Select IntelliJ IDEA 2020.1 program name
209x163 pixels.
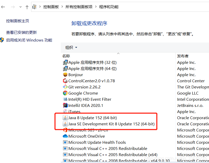[86, 105]
